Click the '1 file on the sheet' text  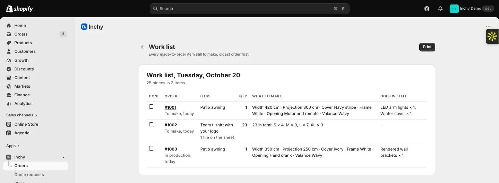pyautogui.click(x=217, y=137)
